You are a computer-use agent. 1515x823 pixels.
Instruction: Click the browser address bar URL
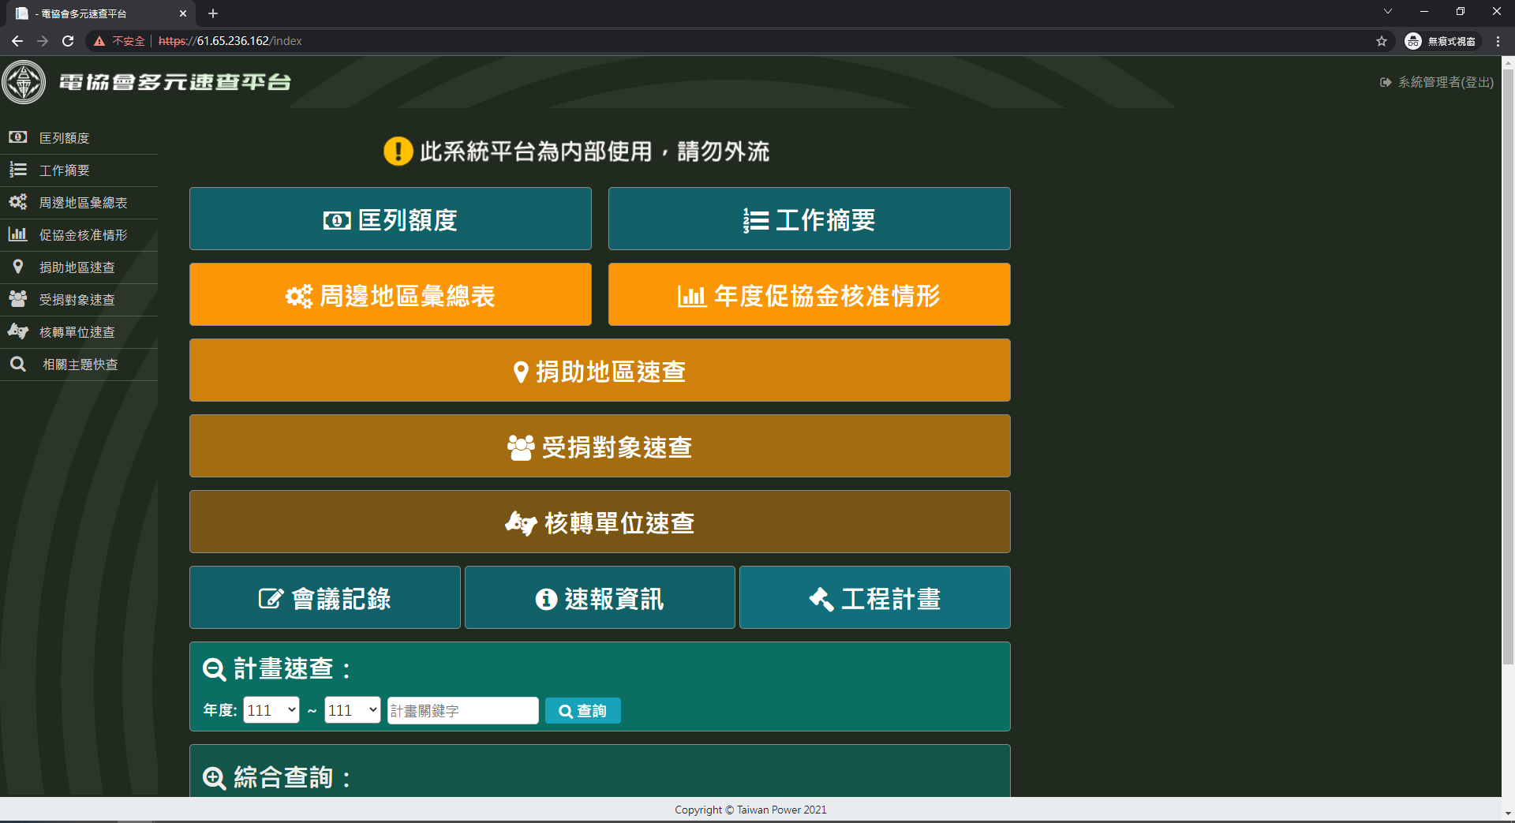230,41
